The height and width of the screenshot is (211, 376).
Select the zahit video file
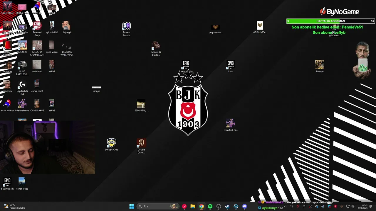pos(52,47)
